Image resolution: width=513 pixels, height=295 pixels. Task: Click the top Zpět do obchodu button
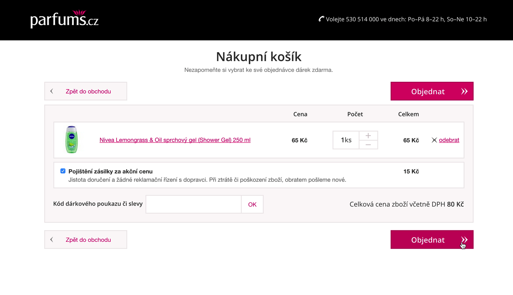point(86,91)
